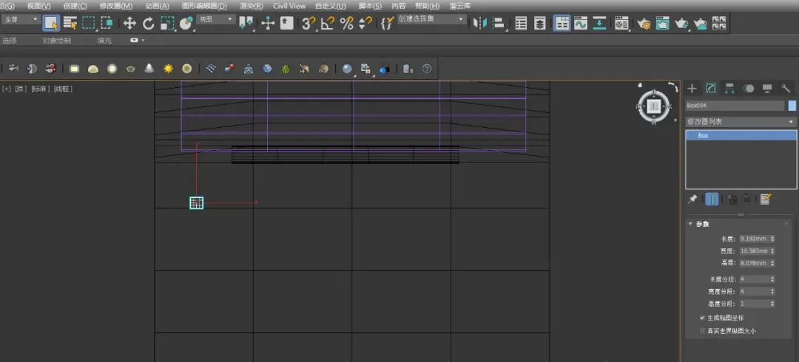Image resolution: width=799 pixels, height=362 pixels.
Task: Open the 渲染(R) menu
Action: (252, 6)
